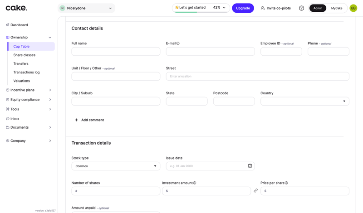Click the BB user avatar
The image size is (363, 213).
point(353,8)
